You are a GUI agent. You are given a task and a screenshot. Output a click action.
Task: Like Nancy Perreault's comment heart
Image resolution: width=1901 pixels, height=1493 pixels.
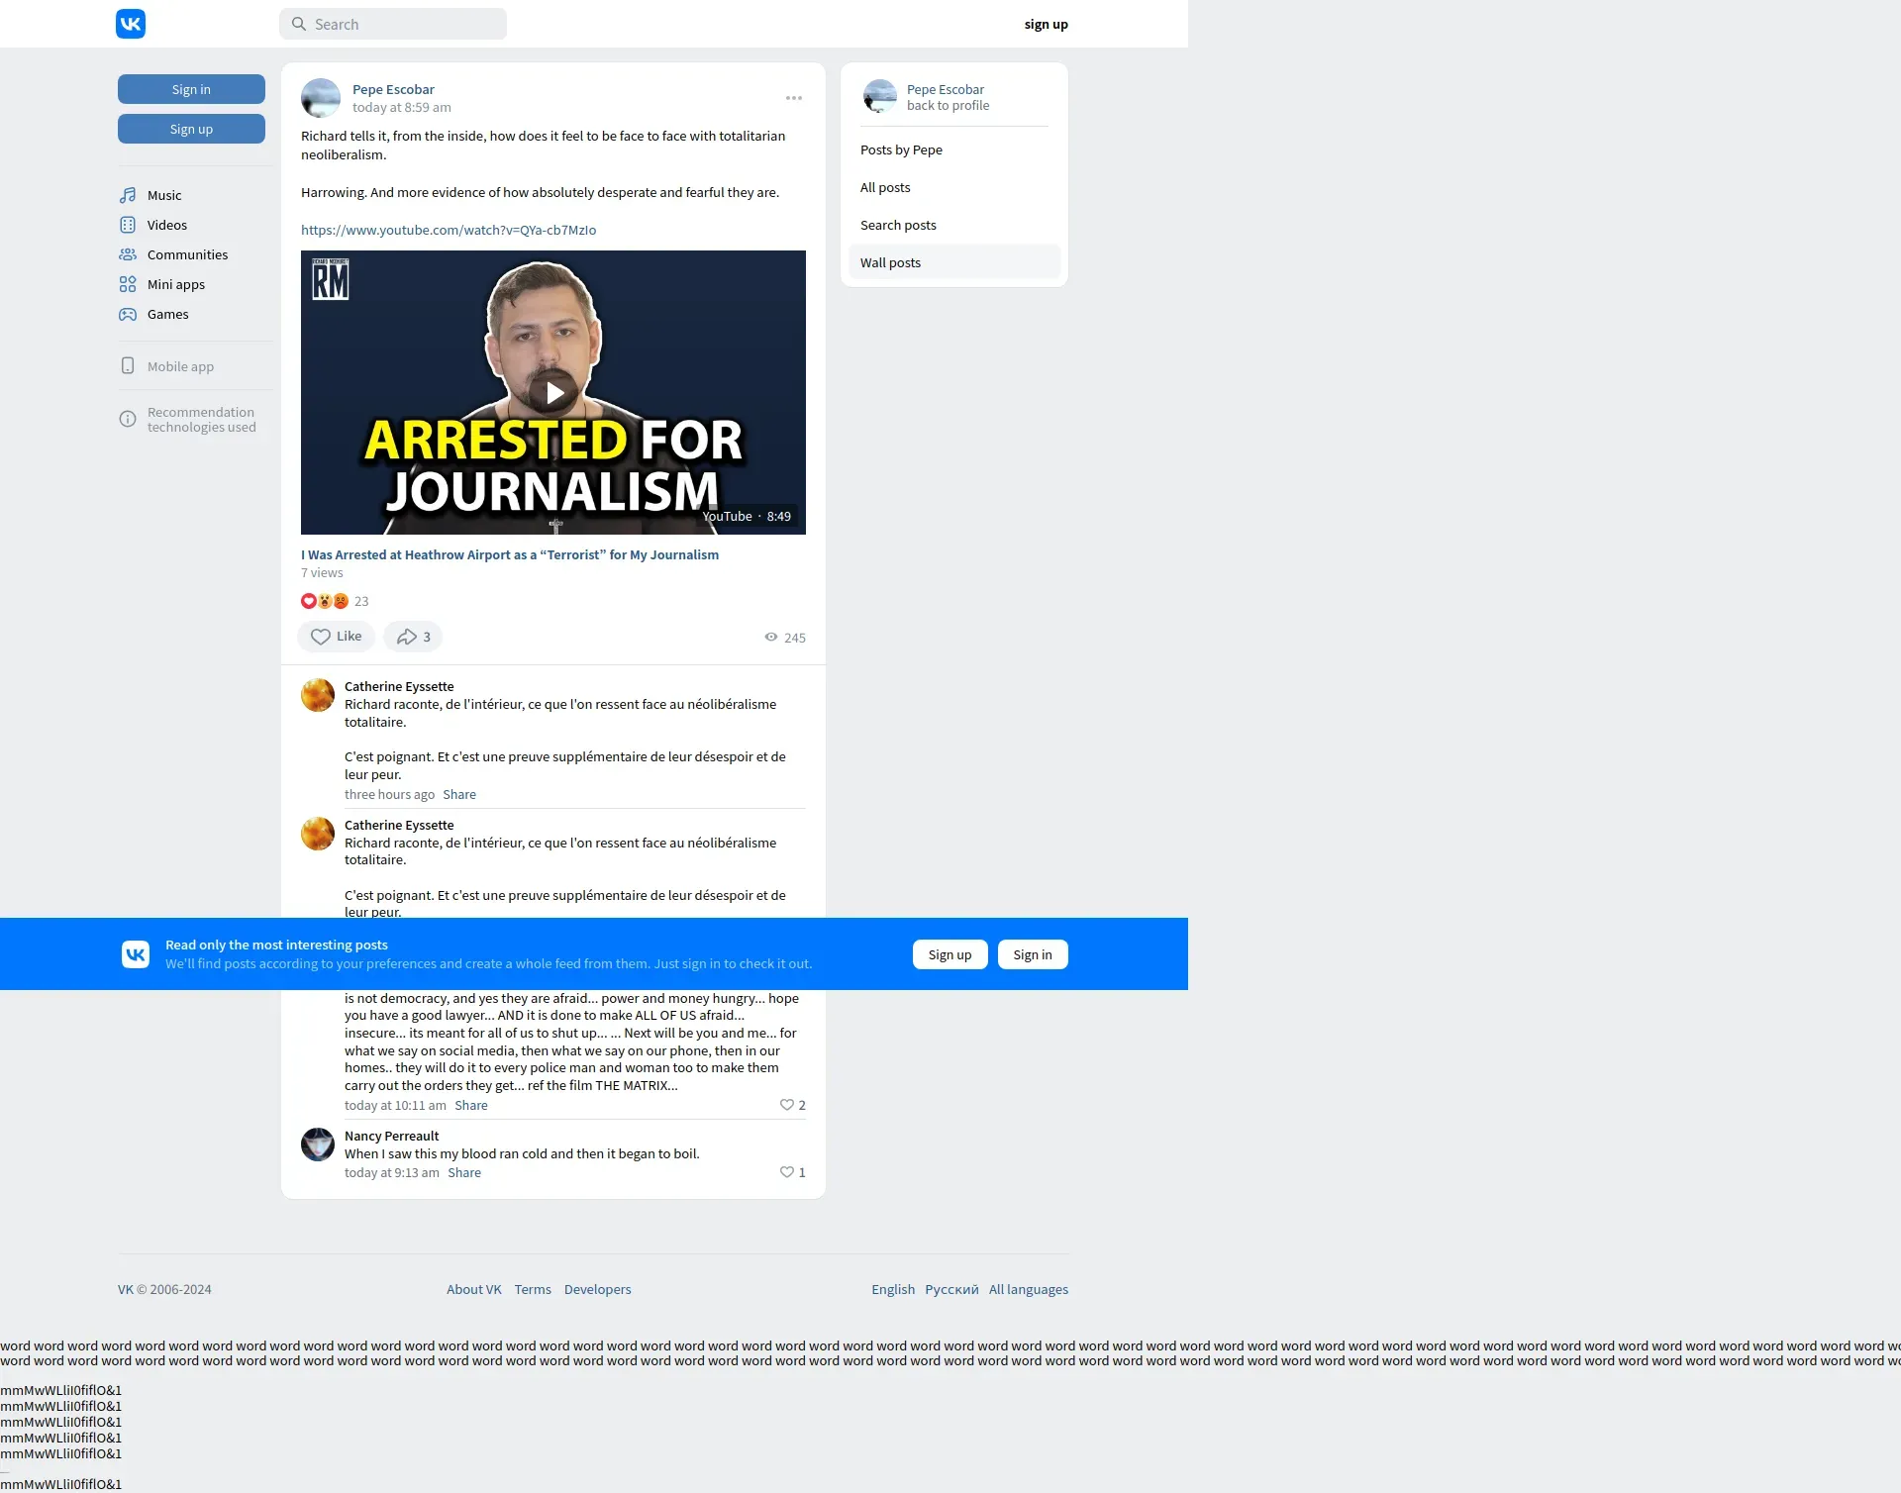(x=787, y=1172)
